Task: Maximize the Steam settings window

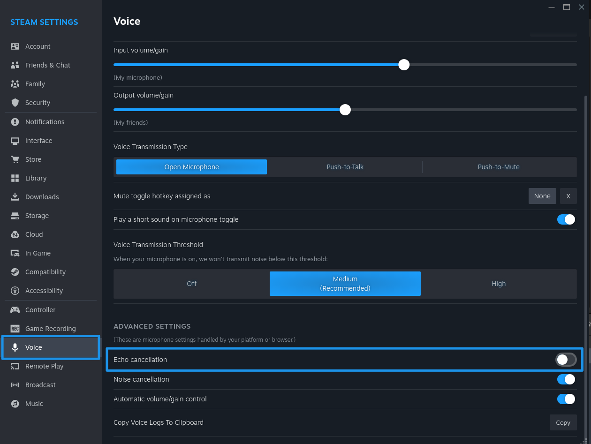Action: coord(567,7)
